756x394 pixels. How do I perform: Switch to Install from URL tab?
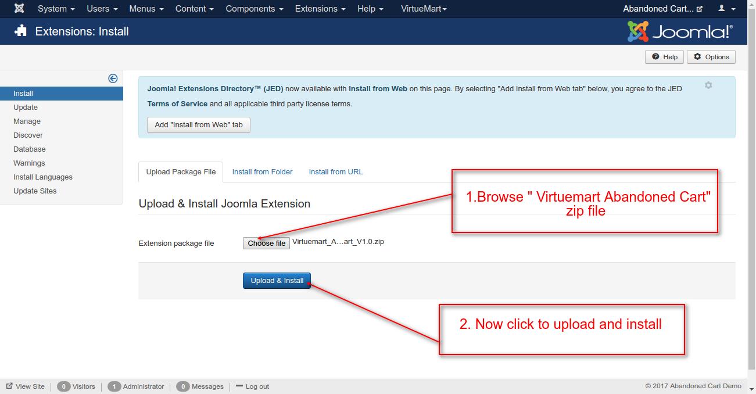[x=336, y=172]
